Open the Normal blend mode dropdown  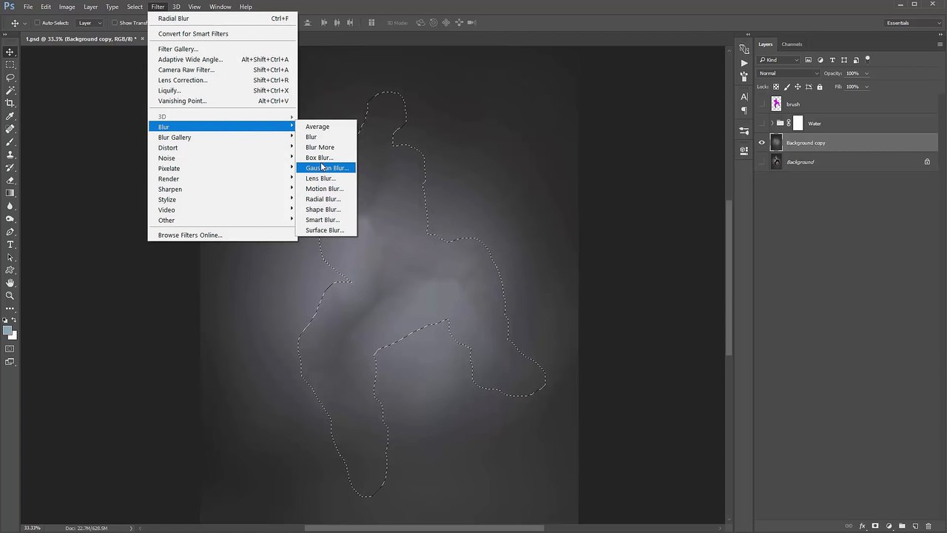(x=789, y=73)
